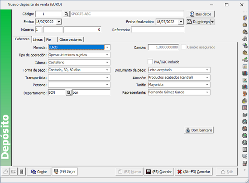The image size is (249, 183).
Task: Click the grey notebook list sidebar icon
Action: 245,149
